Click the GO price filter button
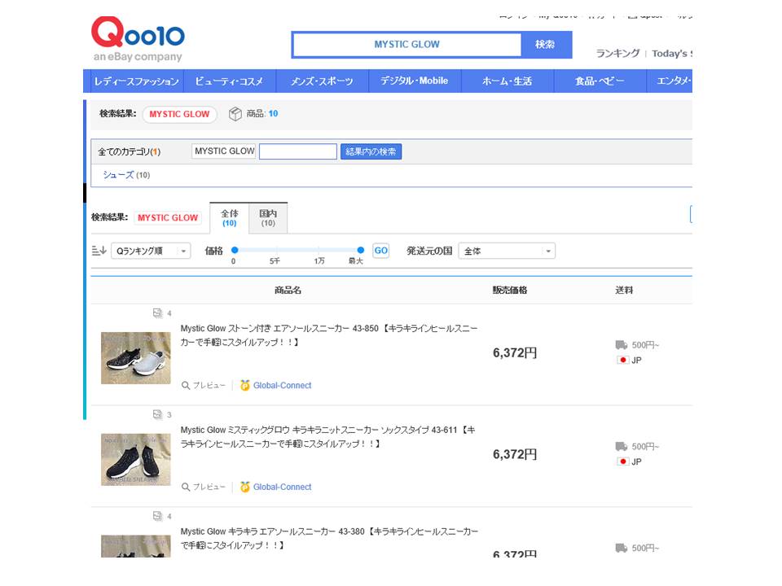This screenshot has width=782, height=586. [380, 251]
